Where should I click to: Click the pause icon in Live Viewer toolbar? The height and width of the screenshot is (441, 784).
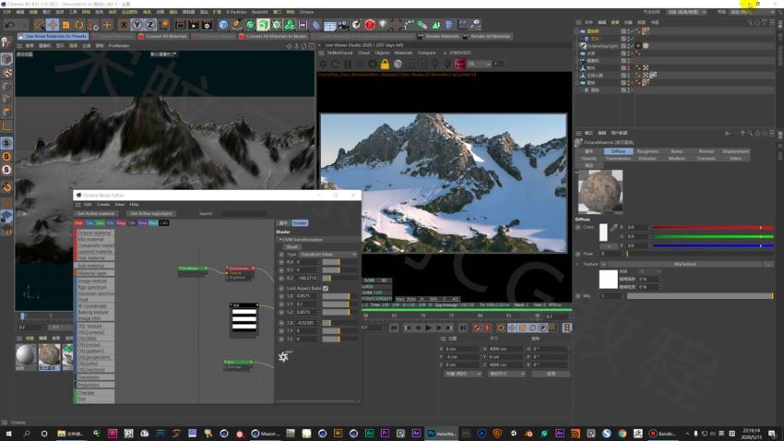point(348,64)
